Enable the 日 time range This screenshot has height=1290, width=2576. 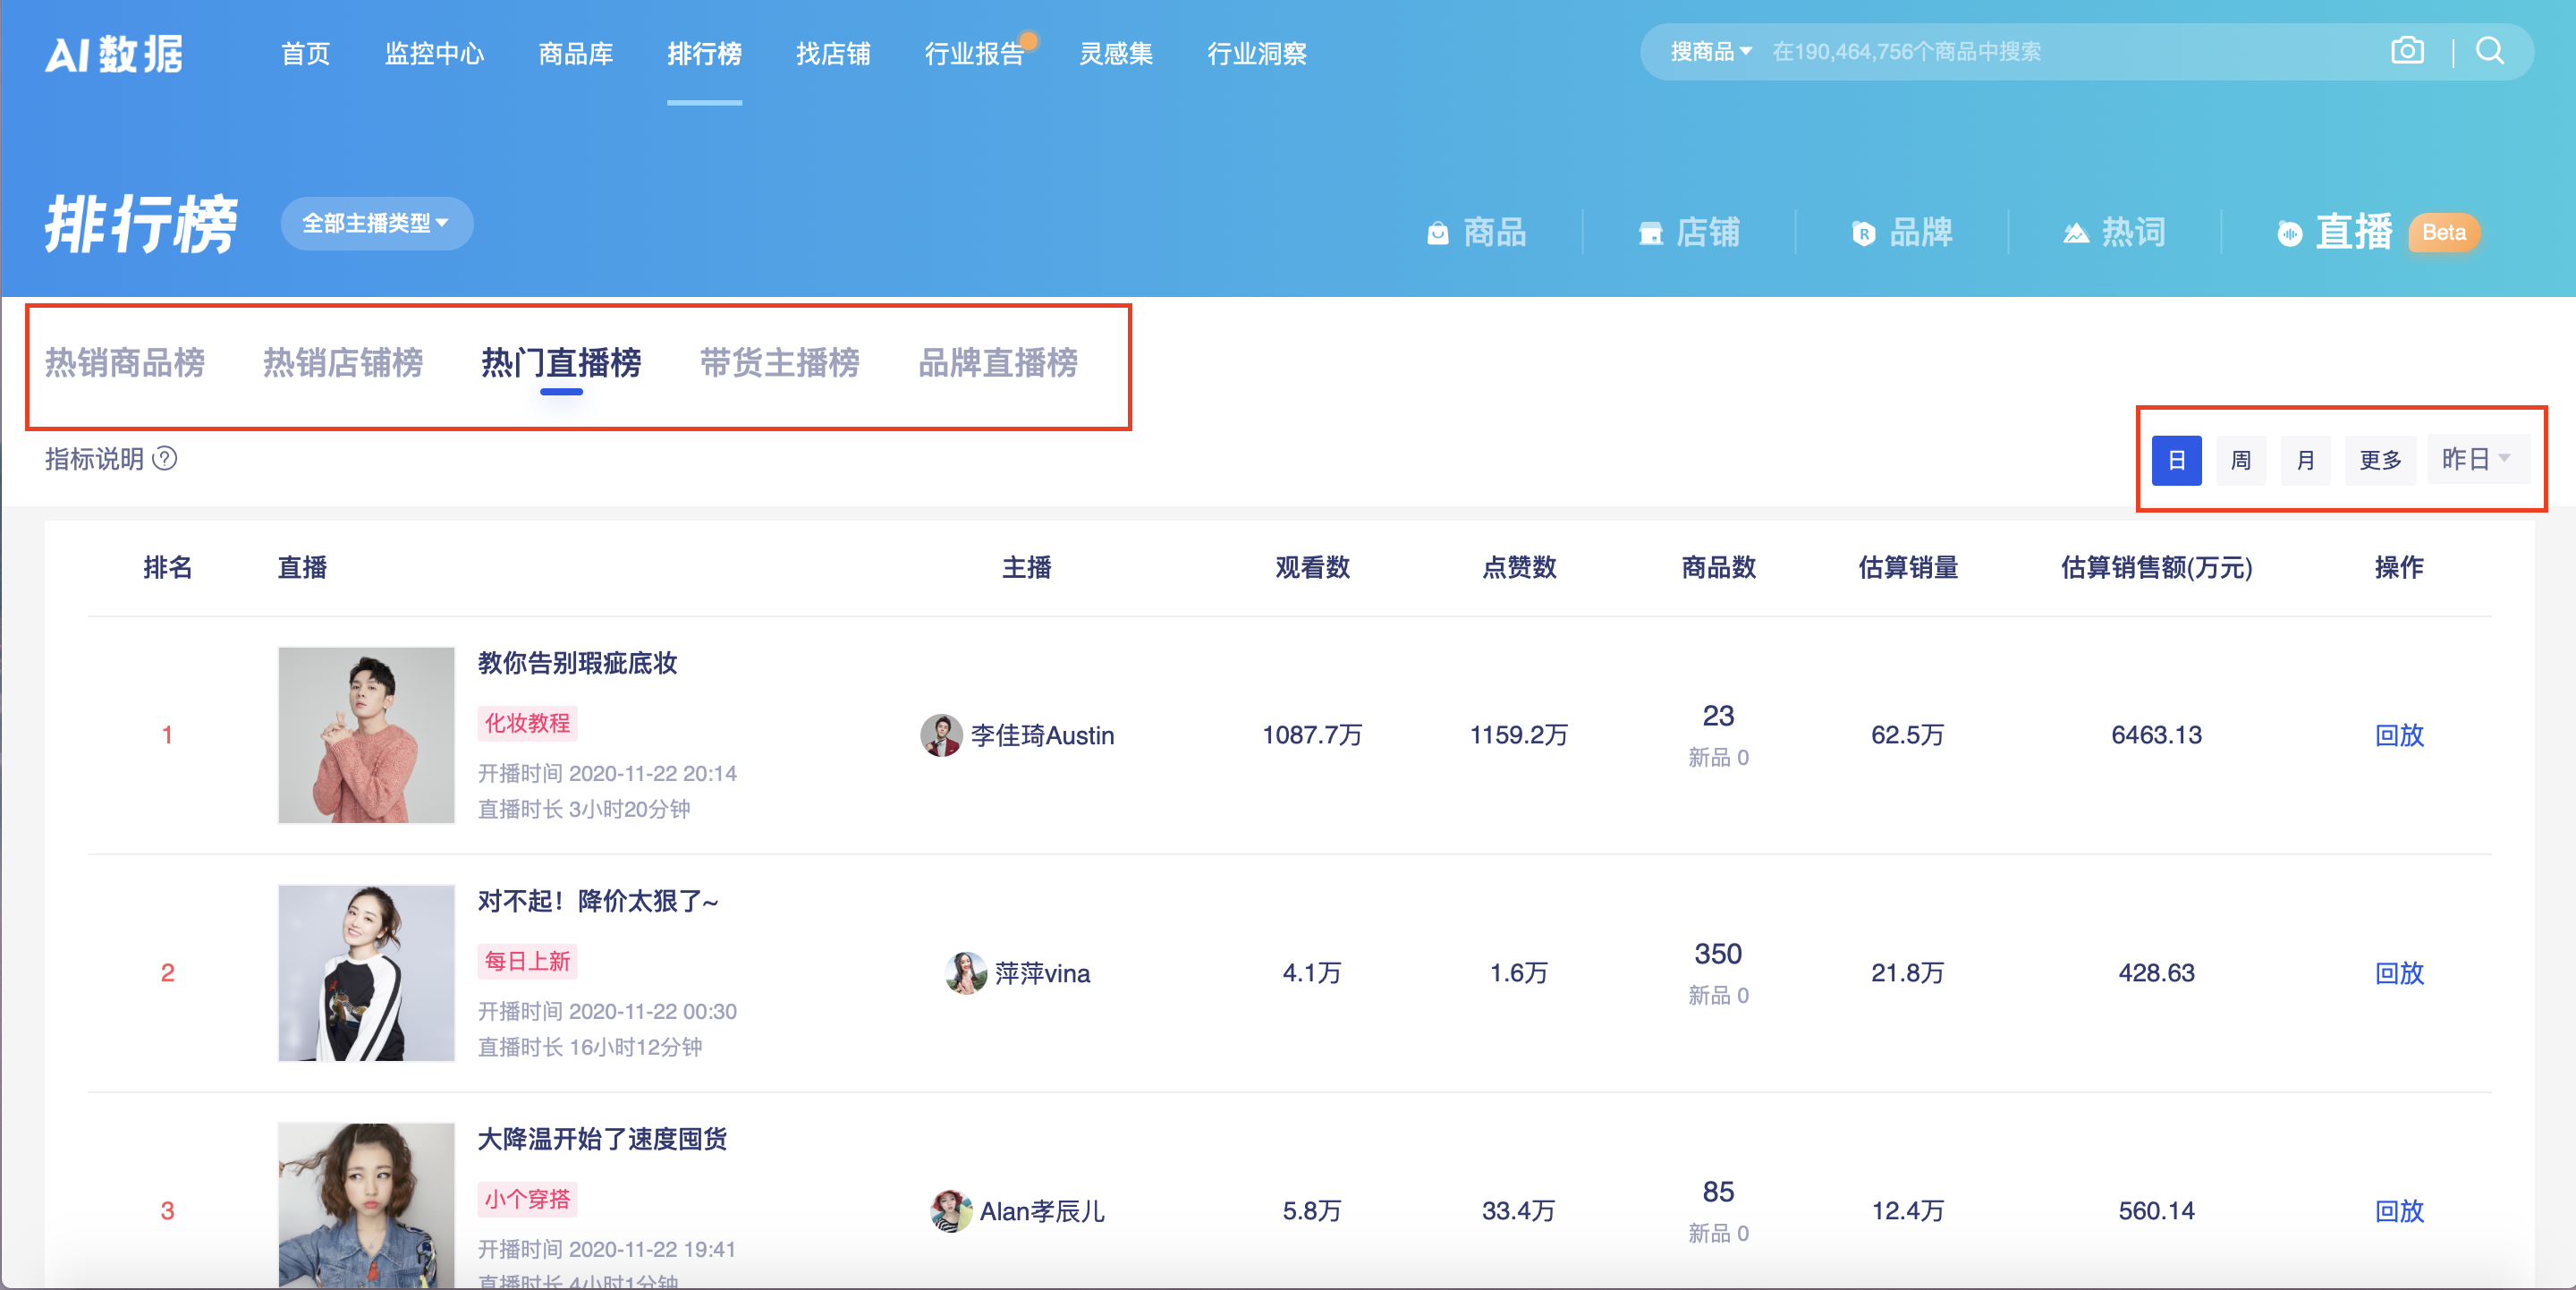2176,460
